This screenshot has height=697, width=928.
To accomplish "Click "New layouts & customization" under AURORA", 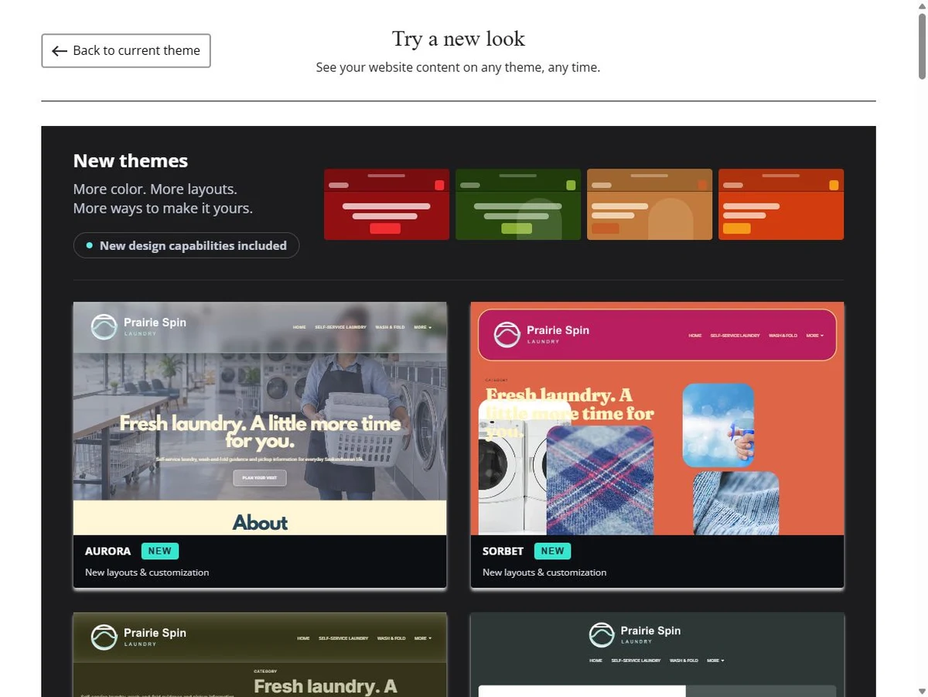I will (x=147, y=572).
